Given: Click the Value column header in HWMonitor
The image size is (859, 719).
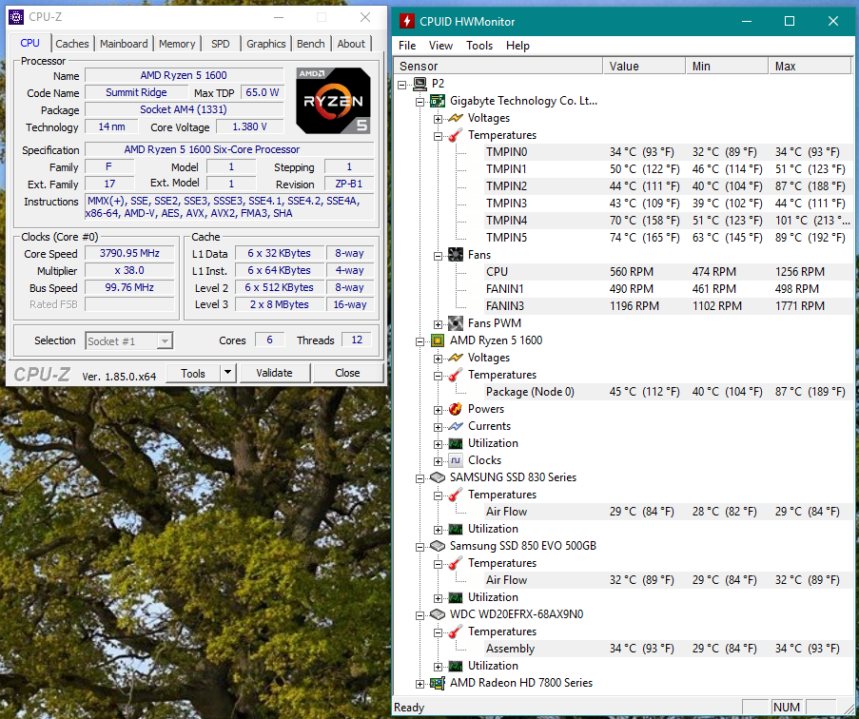Looking at the screenshot, I should [643, 65].
